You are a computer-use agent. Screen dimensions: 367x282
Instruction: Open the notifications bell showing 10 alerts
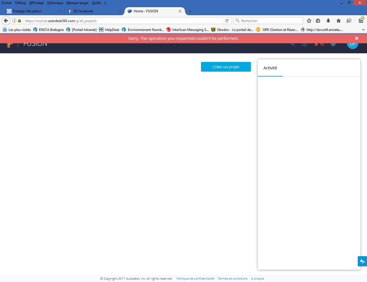click(316, 44)
